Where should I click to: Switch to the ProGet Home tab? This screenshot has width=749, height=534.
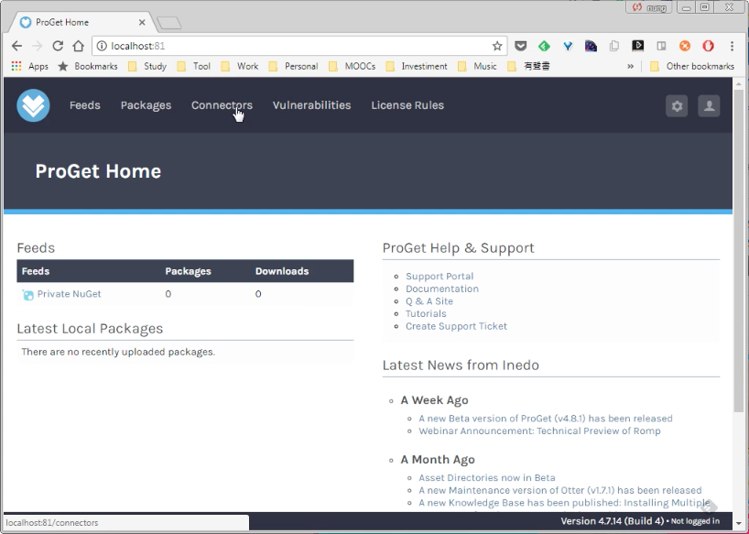coord(81,23)
